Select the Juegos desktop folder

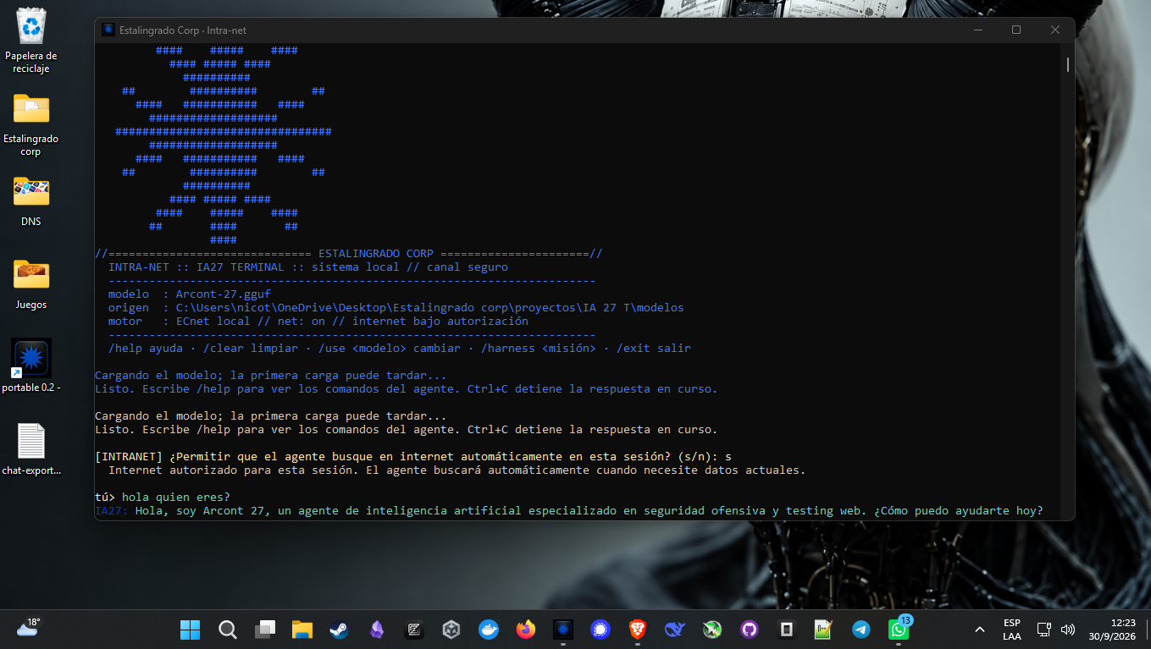[x=31, y=284]
